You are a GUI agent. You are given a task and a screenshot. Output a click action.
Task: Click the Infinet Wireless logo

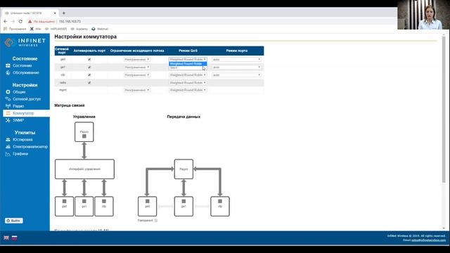coord(25,42)
